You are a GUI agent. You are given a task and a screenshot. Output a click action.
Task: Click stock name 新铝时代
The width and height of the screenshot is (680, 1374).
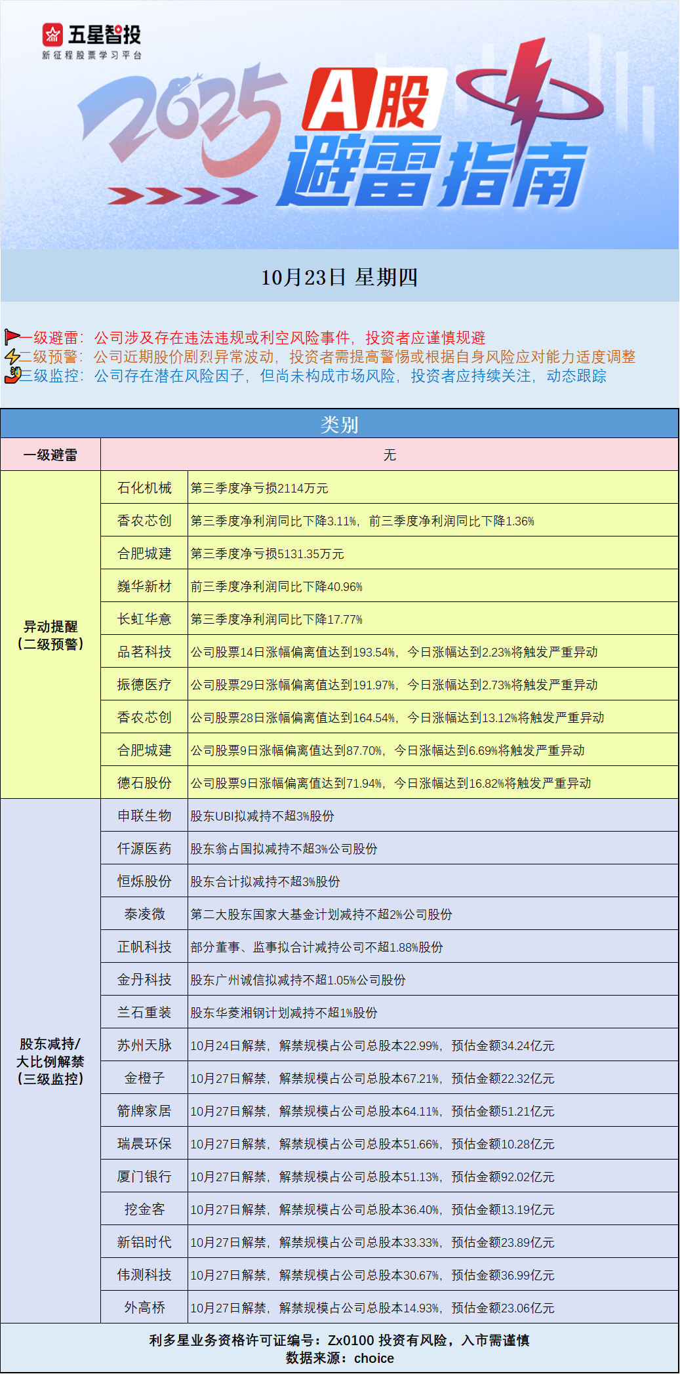tap(144, 1242)
